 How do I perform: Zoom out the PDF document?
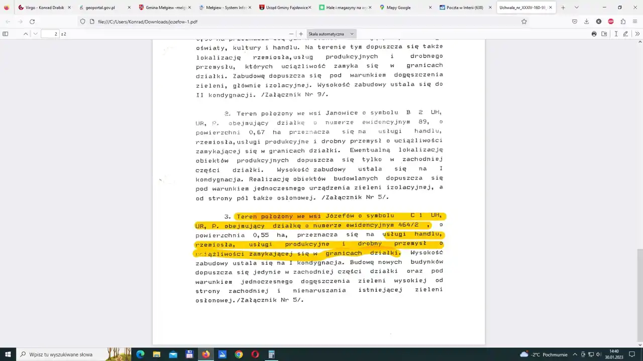(x=291, y=34)
